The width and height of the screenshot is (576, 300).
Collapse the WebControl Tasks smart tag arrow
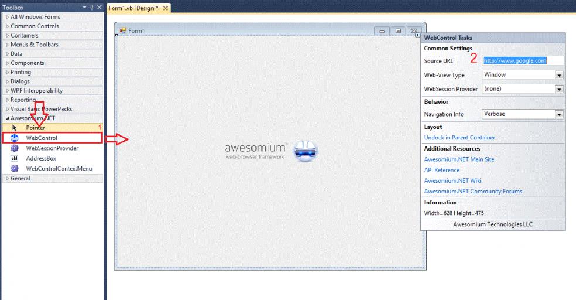click(418, 35)
